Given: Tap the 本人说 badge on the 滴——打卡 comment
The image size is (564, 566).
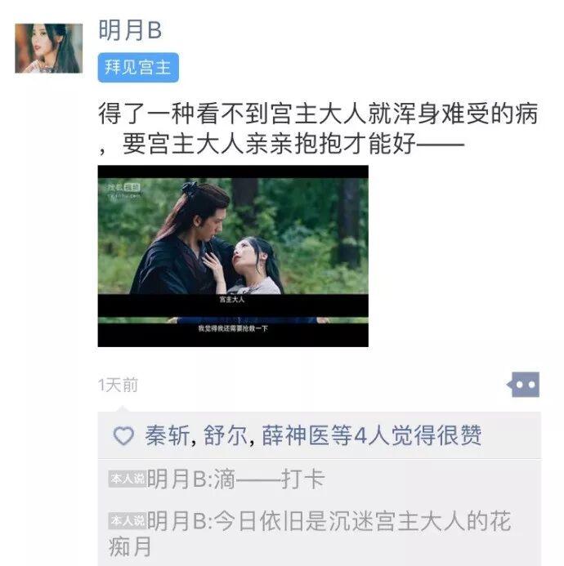Looking at the screenshot, I should coord(128,479).
